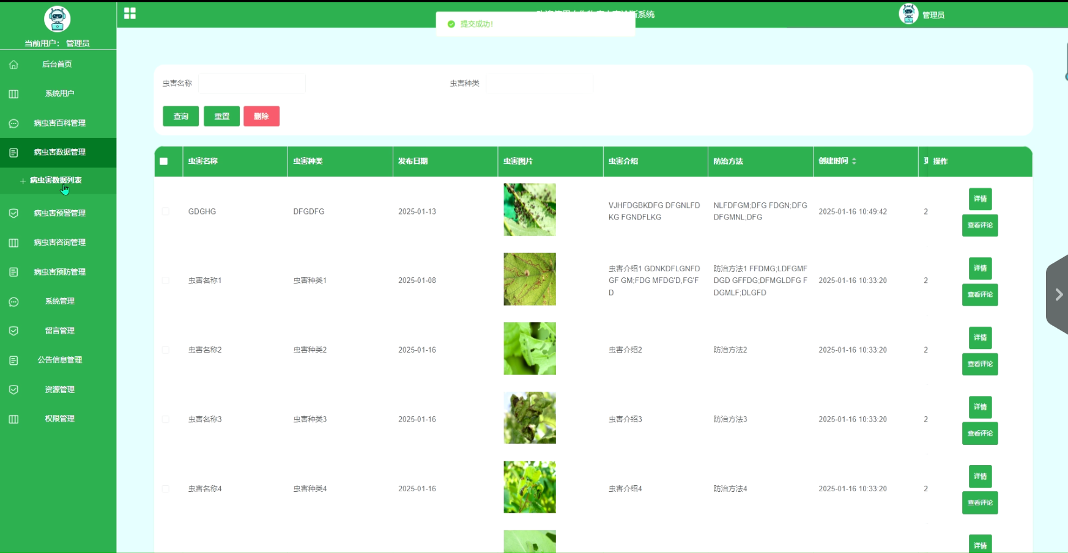Open the pest image thumbnail for GDGHG
This screenshot has width=1068, height=553.
pos(530,210)
